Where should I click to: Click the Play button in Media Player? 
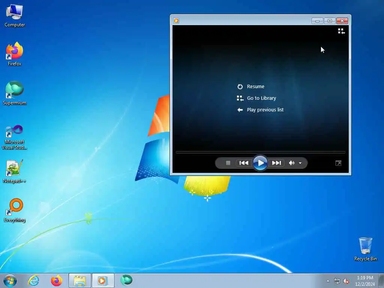tap(260, 163)
